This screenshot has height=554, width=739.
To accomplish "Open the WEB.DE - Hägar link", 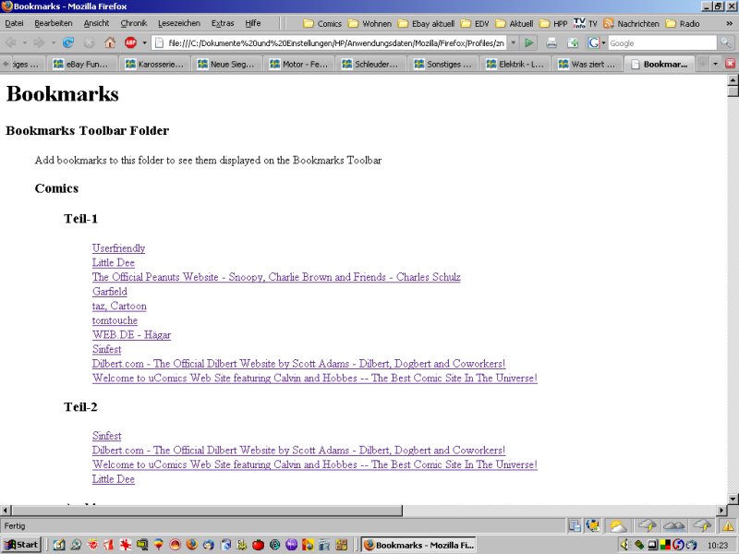I will click(x=131, y=335).
